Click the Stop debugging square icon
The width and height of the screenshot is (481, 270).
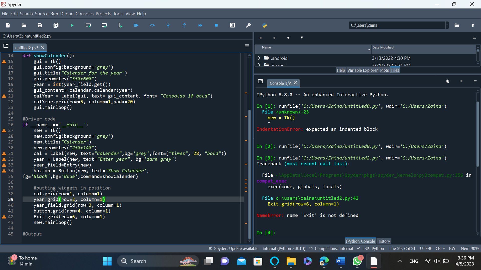[x=216, y=25]
